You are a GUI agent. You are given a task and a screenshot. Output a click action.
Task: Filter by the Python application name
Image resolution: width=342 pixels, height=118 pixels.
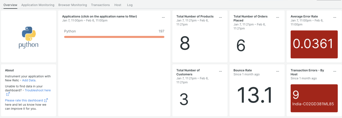[70, 31]
